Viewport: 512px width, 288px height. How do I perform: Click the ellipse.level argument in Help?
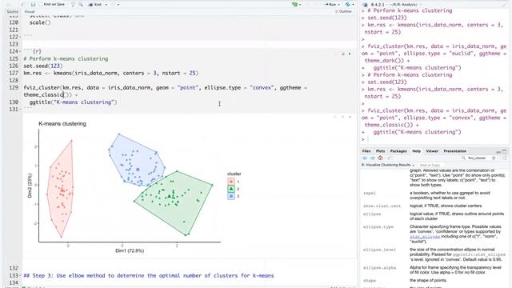pos(379,250)
